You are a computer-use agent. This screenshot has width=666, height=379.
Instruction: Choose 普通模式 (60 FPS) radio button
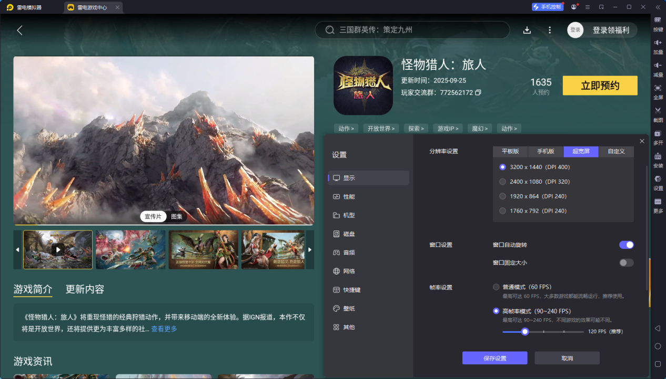[x=496, y=287]
